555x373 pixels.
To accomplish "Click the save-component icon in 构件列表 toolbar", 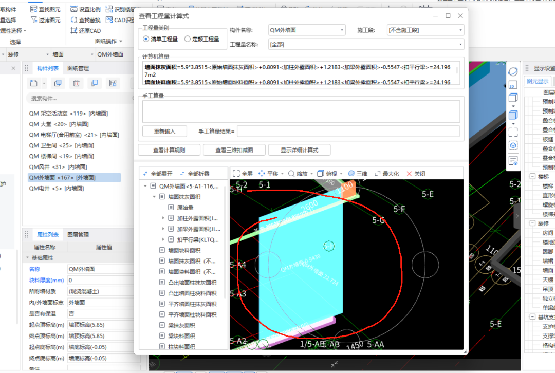I will (x=113, y=83).
